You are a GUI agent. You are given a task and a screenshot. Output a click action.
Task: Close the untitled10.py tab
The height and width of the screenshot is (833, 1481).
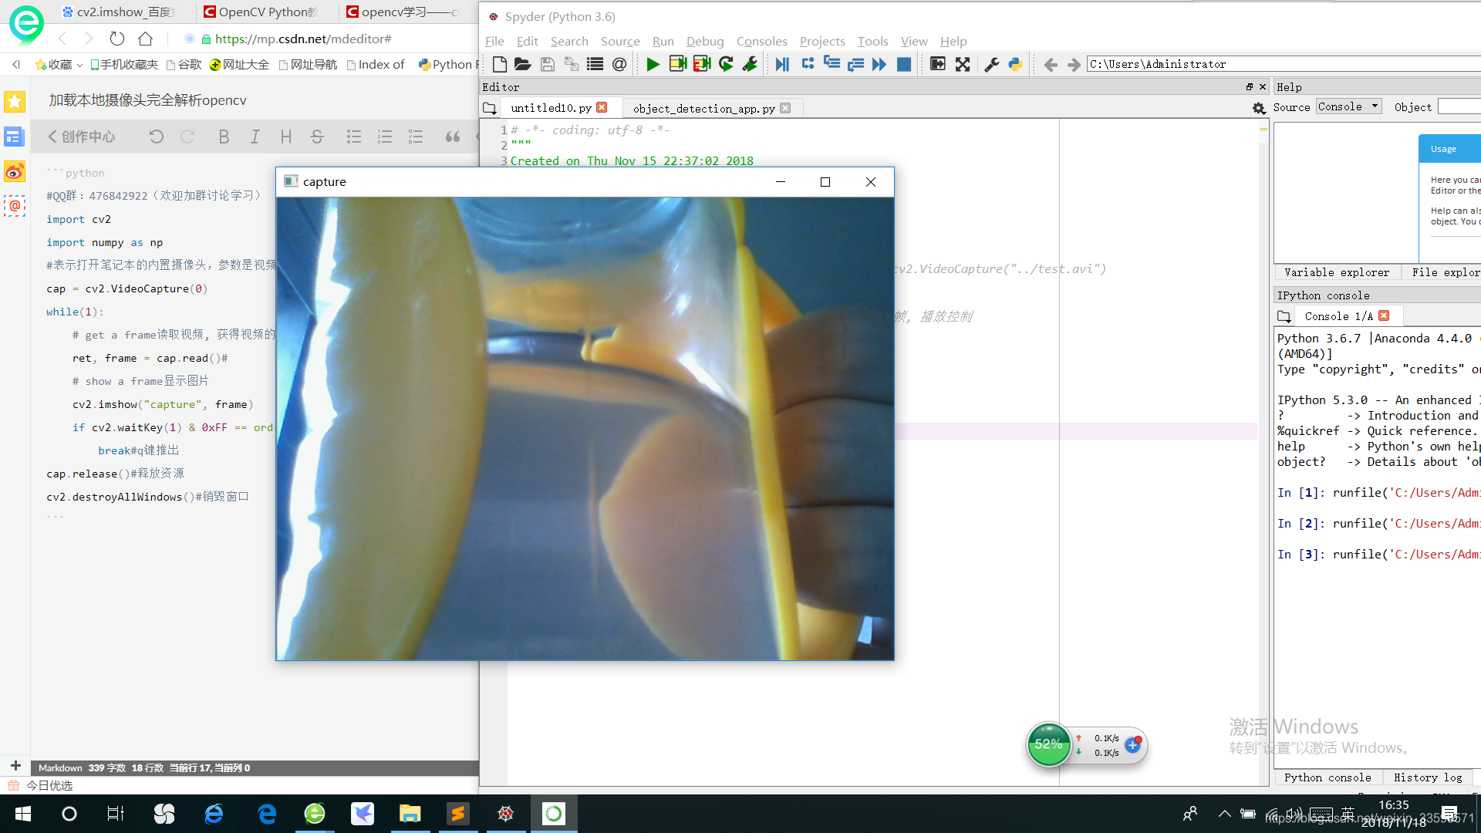602,107
